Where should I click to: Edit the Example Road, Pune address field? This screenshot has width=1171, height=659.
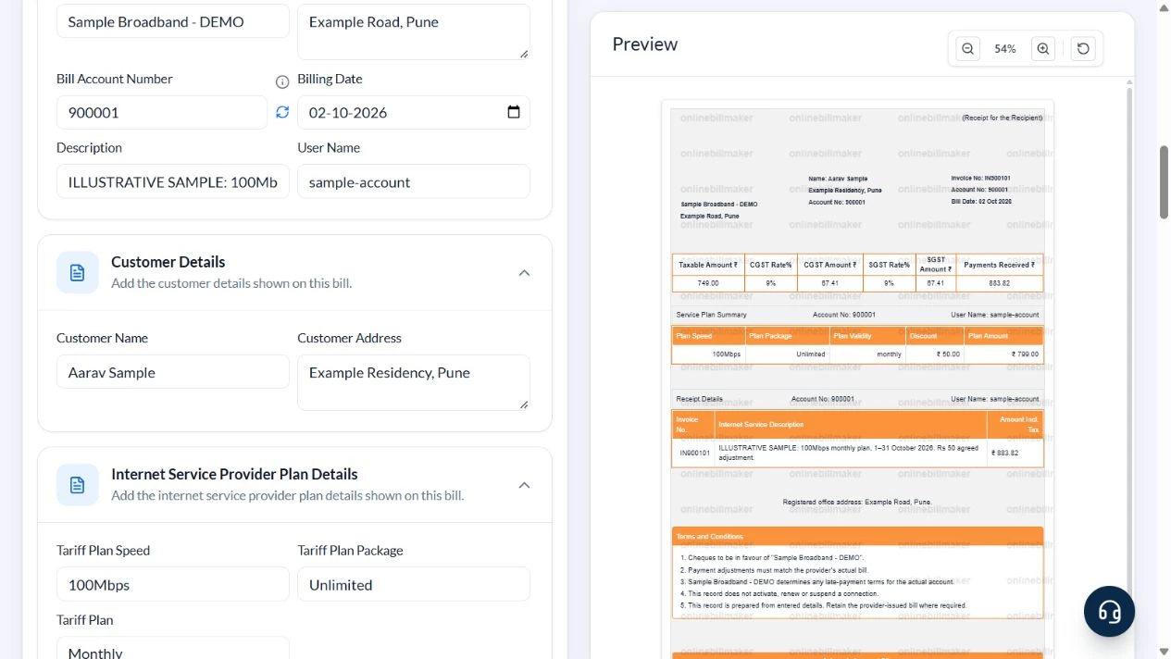[x=414, y=31]
